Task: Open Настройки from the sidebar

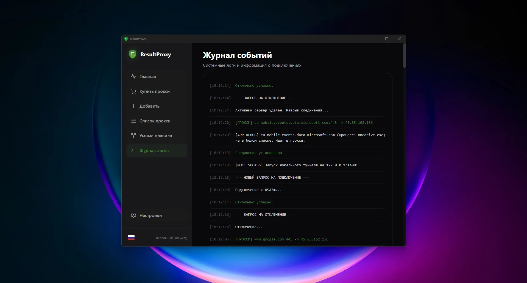Action: tap(157, 215)
